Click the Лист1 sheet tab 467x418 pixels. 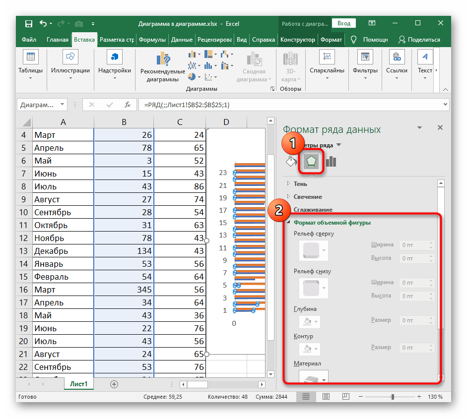click(79, 384)
